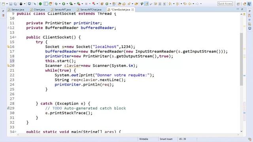Toggle the Smart Insert mode indicator
The width and height of the screenshot is (253, 142).
166,139
